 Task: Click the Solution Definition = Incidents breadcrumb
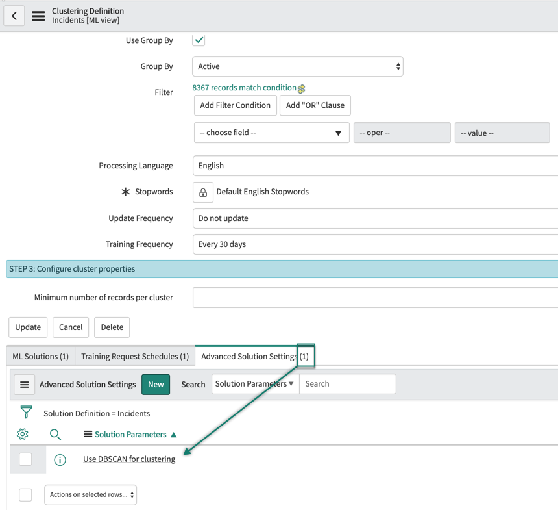pos(97,413)
